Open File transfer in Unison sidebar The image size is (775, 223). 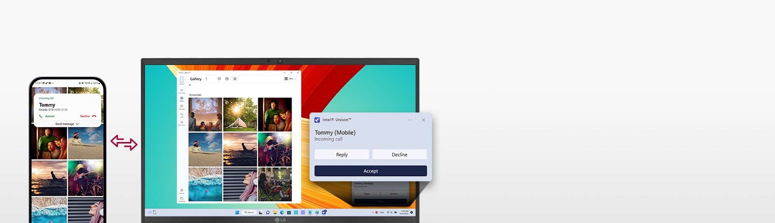182,91
